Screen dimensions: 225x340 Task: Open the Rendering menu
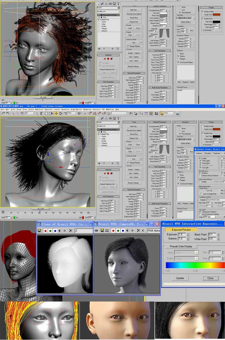[87, 109]
